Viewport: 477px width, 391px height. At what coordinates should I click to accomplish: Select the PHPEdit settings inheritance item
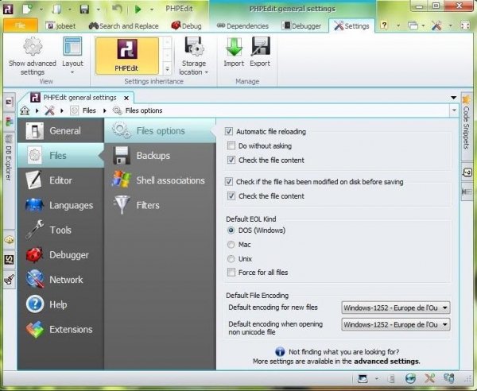pos(127,56)
